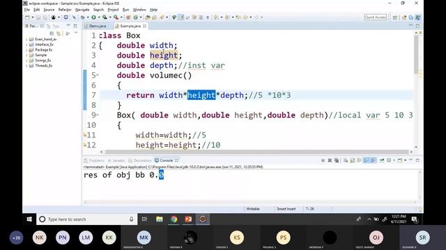446x250 pixels.
Task: Switch to the Javadoc tab
Action: click(x=116, y=160)
